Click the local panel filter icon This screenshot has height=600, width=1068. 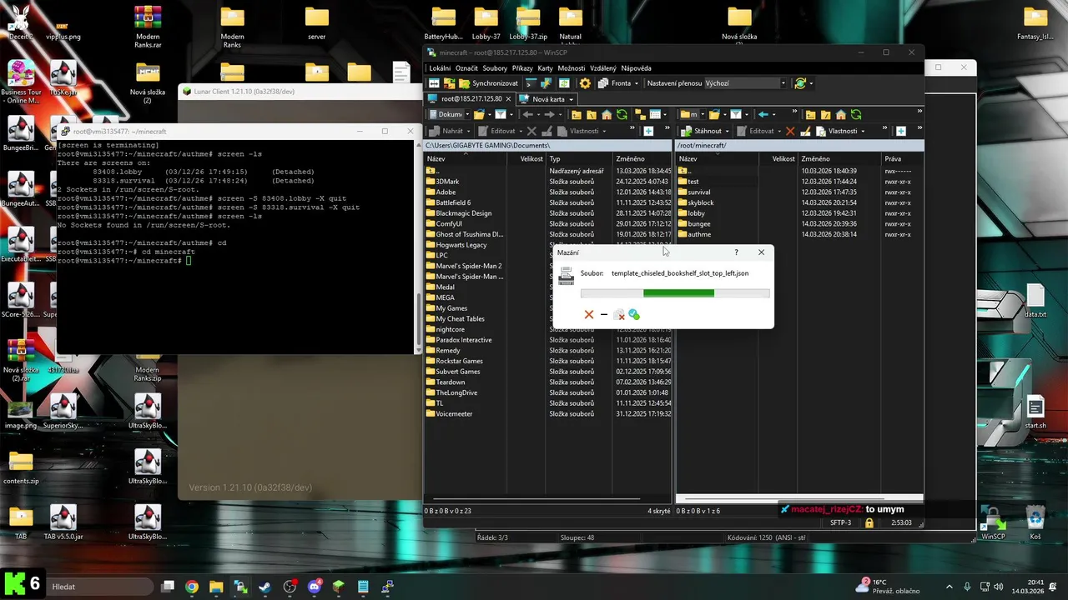[x=501, y=114]
